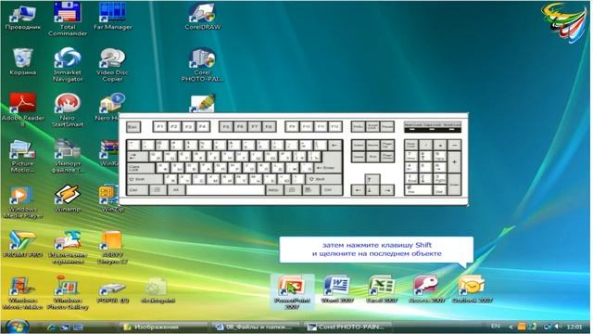593x334 pixels.
Task: Launch Total Commander from the desktop
Action: point(68,19)
